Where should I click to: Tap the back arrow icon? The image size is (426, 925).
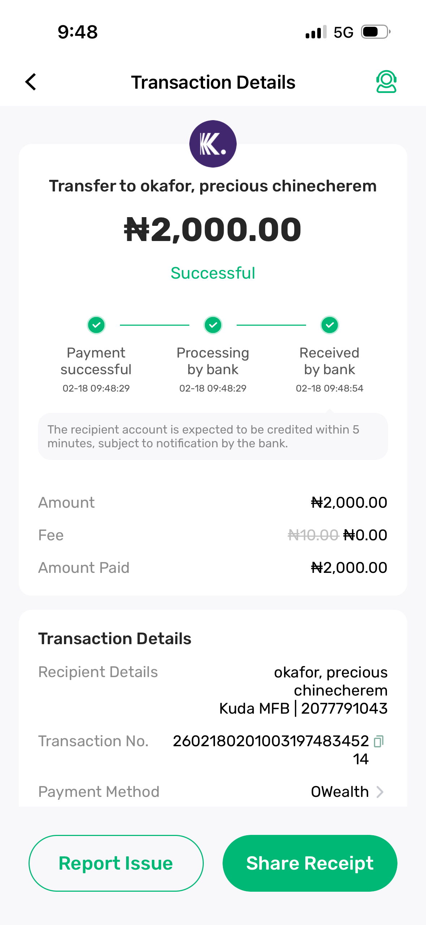click(x=31, y=82)
